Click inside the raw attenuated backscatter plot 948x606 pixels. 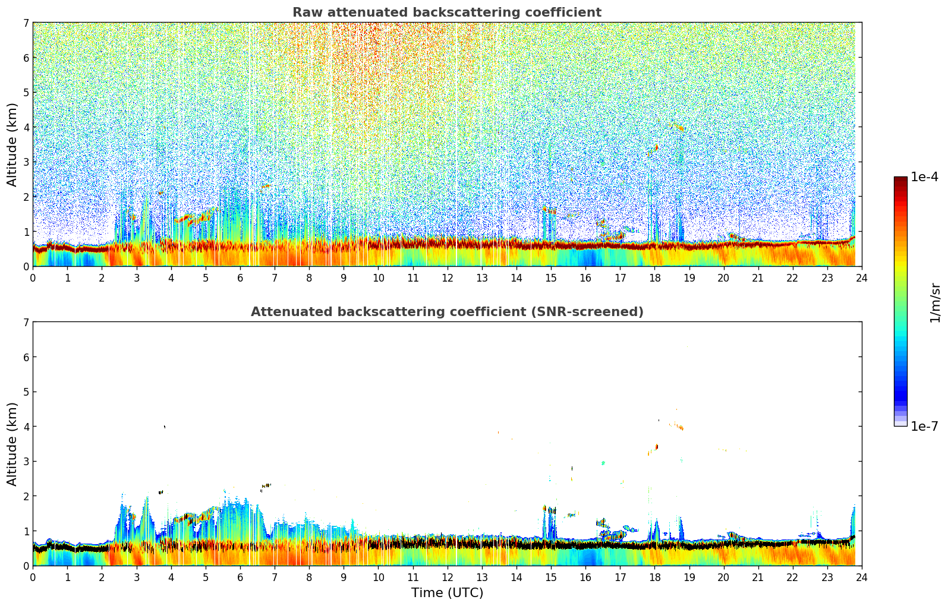(x=447, y=144)
